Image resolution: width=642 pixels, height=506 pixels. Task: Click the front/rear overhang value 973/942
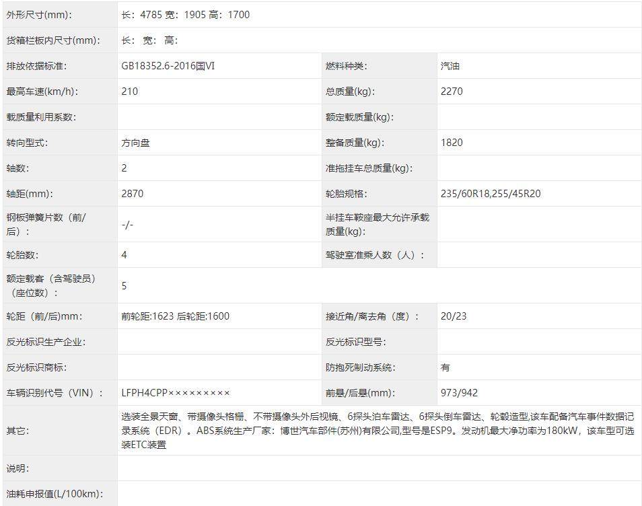pos(459,393)
